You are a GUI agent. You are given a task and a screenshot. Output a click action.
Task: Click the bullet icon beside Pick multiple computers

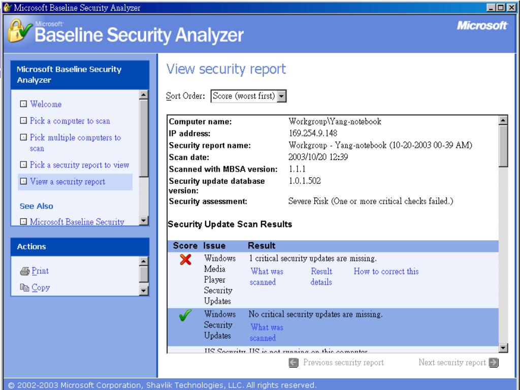coord(23,137)
